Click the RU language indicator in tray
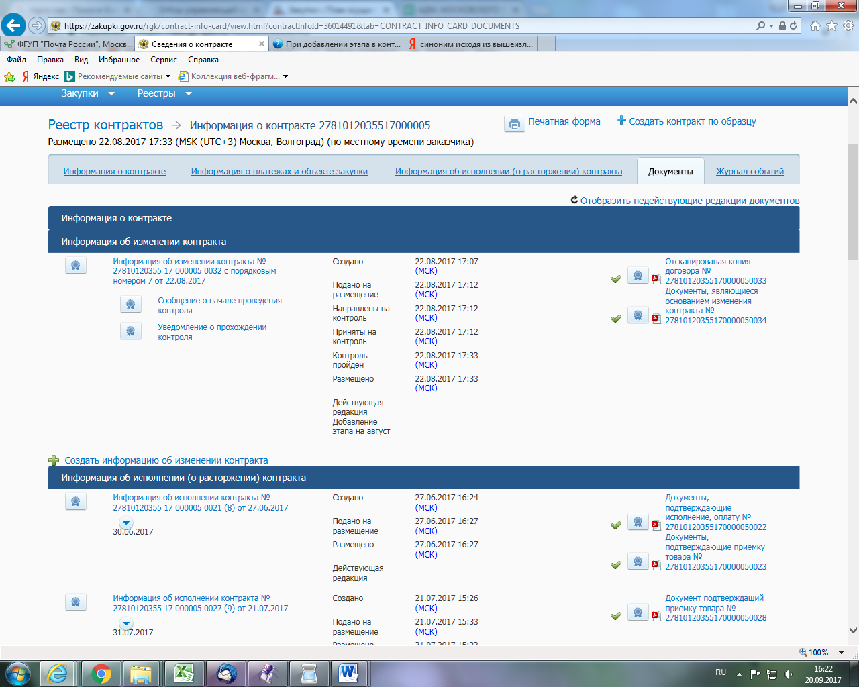 tap(721, 672)
